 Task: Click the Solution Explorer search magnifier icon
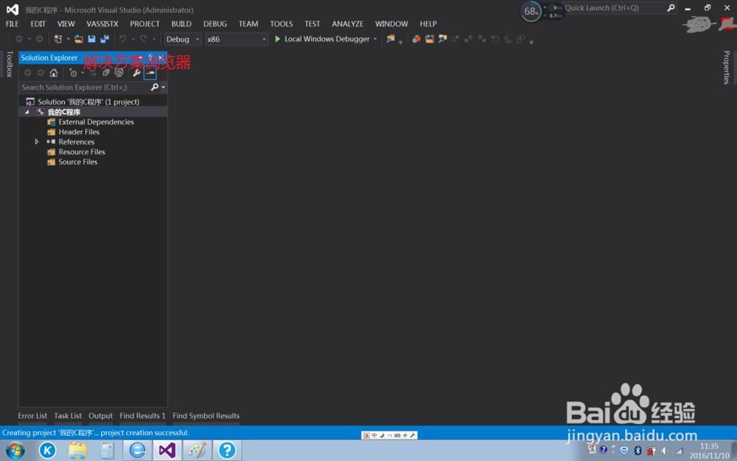click(154, 87)
